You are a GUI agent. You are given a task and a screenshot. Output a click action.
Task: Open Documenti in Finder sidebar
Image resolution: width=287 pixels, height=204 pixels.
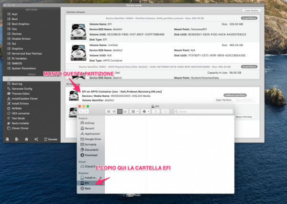pyautogui.click(x=90, y=150)
